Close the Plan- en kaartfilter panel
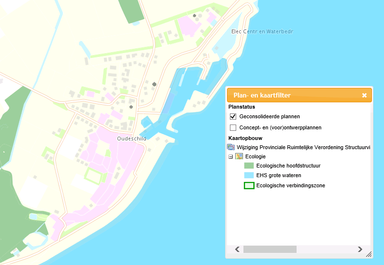Viewport: 384px width, 265px height. click(364, 96)
